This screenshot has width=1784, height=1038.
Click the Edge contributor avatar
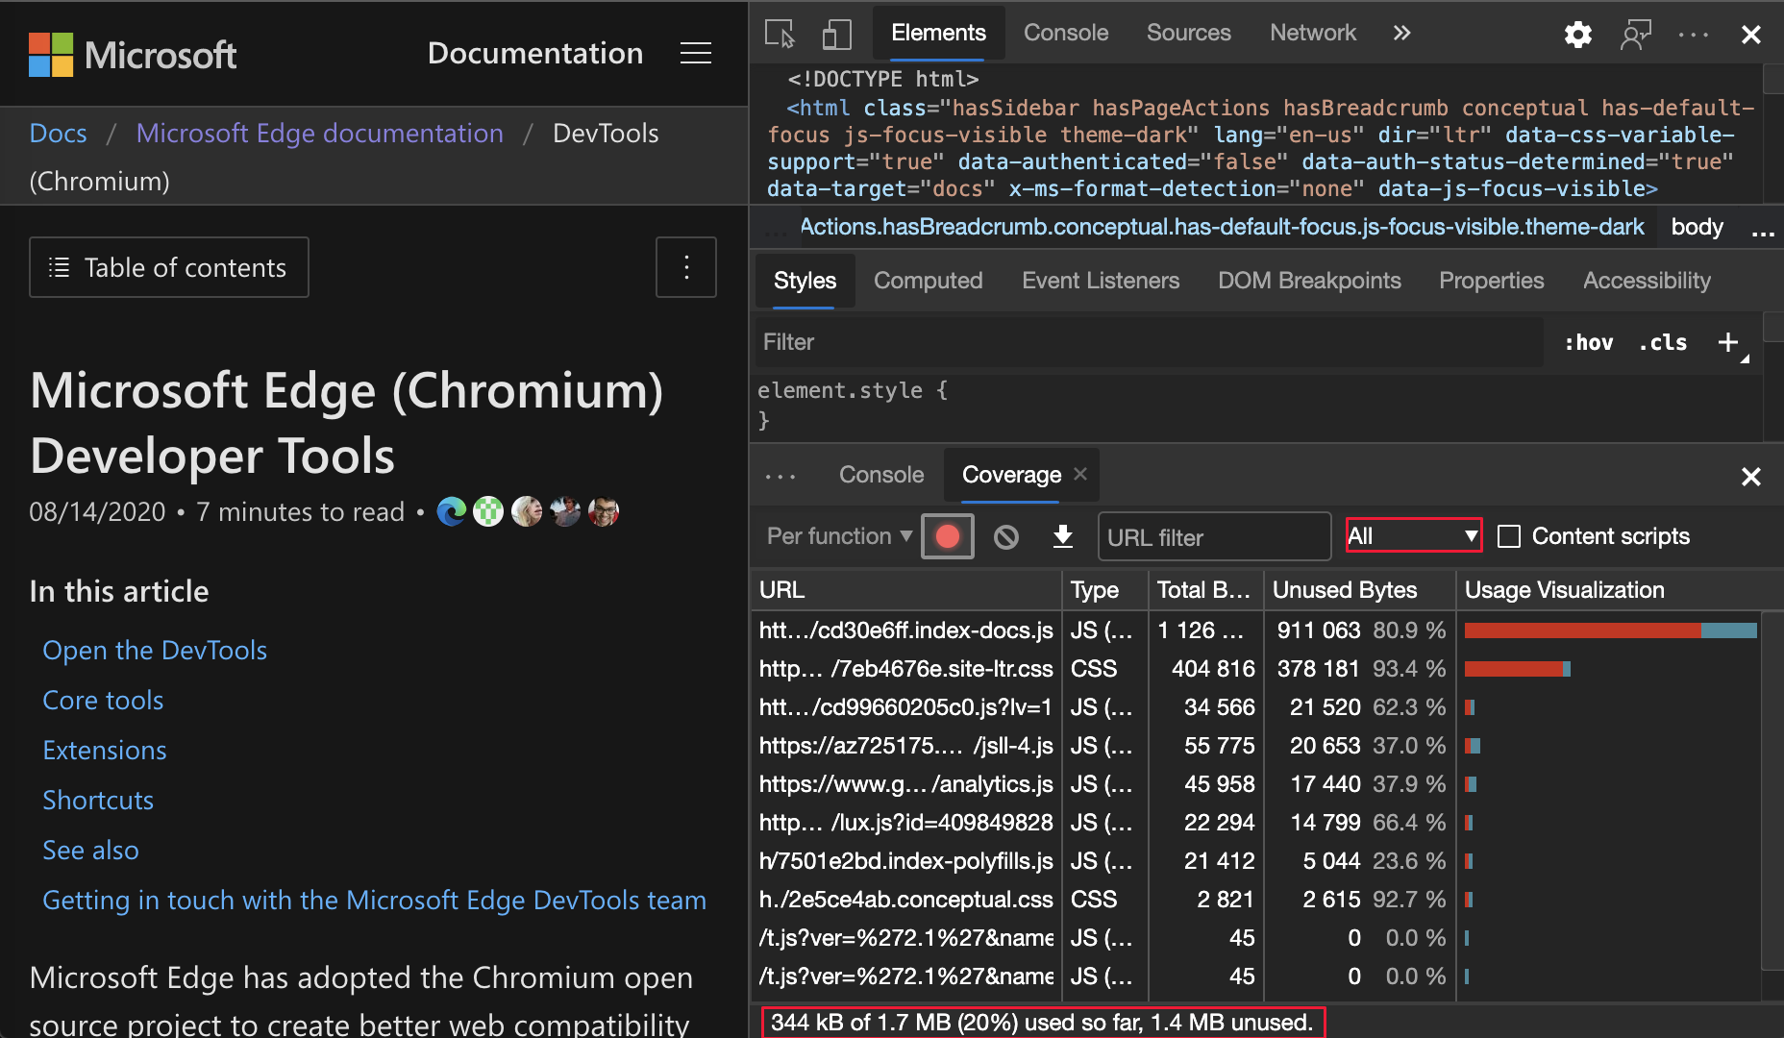tap(452, 511)
